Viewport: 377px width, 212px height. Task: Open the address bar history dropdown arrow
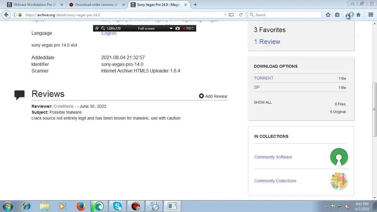click(225, 15)
